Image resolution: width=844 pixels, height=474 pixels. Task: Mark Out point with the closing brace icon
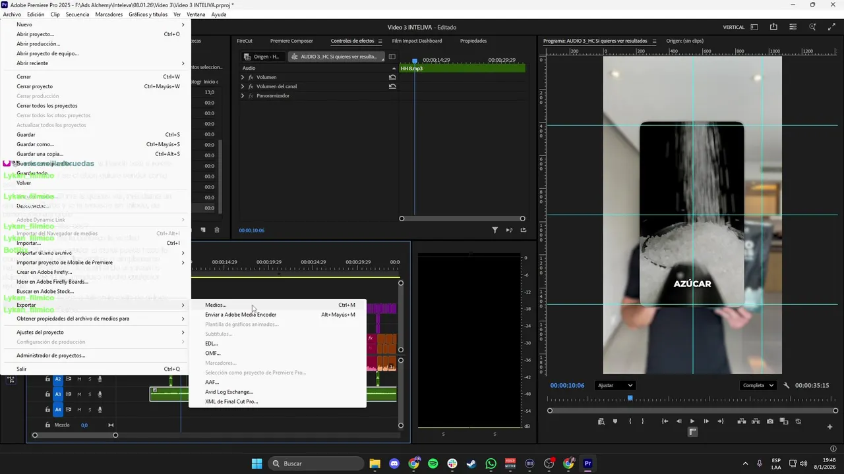[x=643, y=421]
